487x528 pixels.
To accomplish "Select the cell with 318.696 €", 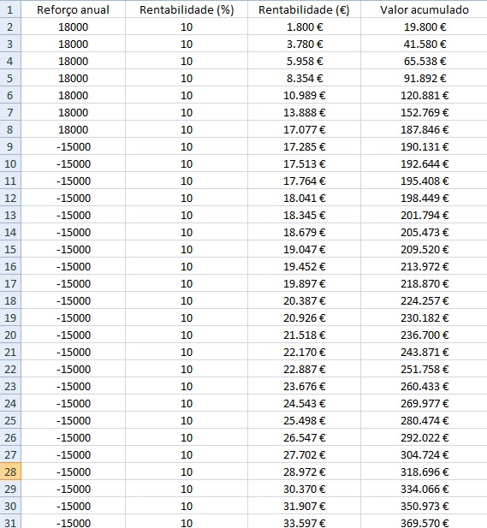I will (424, 472).
